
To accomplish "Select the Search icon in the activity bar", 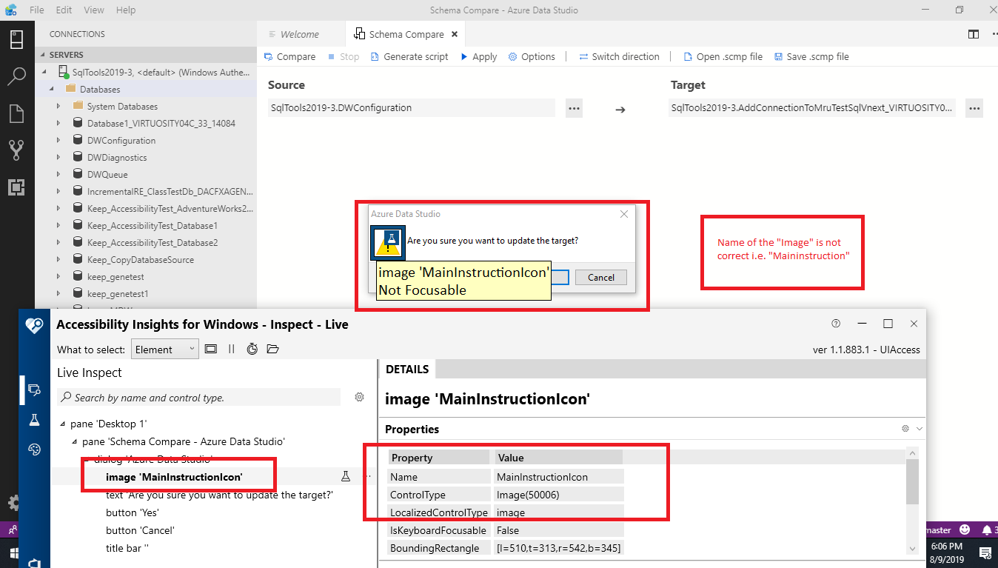I will [x=16, y=76].
